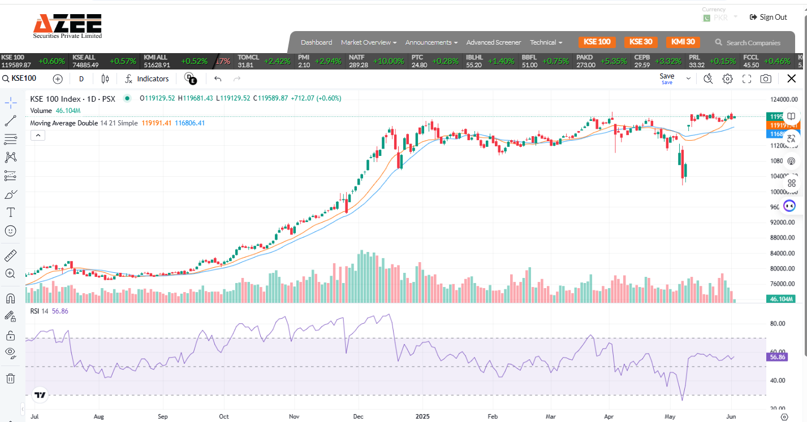Open the D E bar replay icon
This screenshot has width=807, height=422.
pos(191,79)
